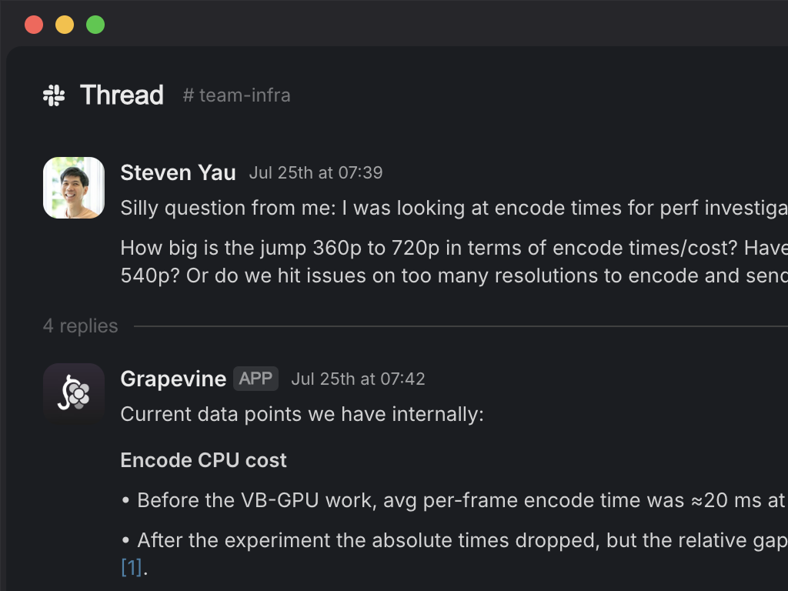
Task: Click the Thread heading title
Action: tap(122, 95)
